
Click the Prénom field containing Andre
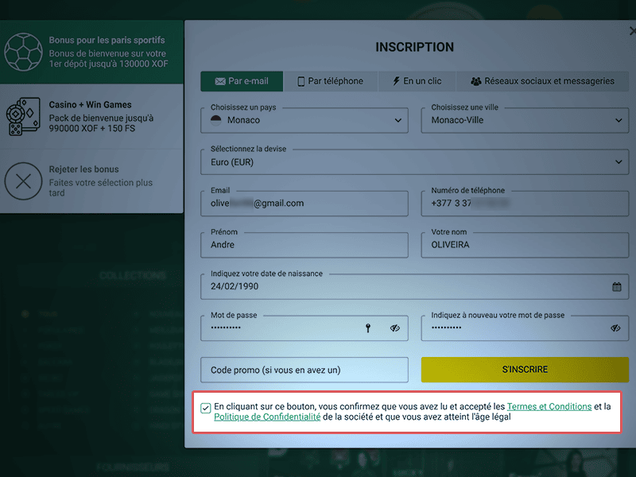coord(304,245)
